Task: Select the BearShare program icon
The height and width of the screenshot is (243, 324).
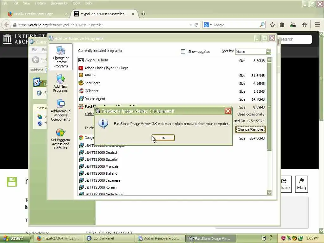Action: pos(81,83)
